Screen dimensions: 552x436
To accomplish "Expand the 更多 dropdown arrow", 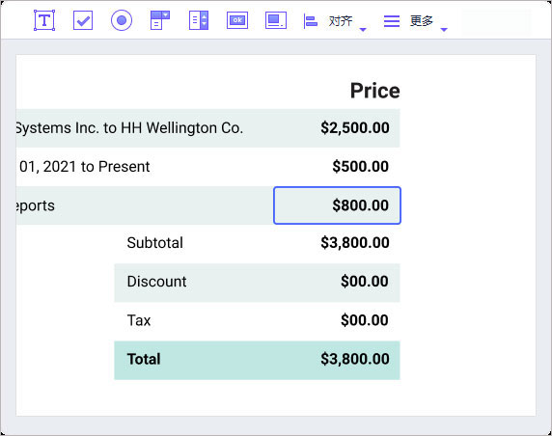I will click(444, 30).
